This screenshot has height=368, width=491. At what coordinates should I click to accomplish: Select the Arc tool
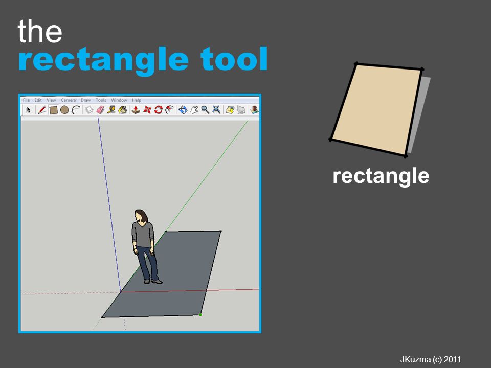tap(76, 110)
